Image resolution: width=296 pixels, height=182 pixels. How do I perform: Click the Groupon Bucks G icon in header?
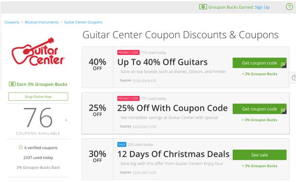coord(203,7)
